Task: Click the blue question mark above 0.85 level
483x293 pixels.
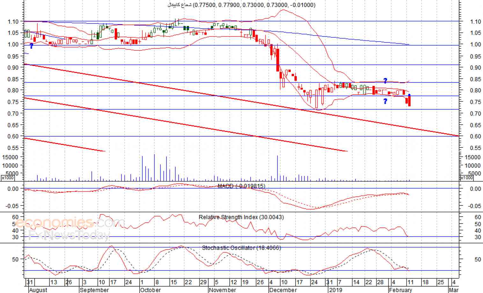Action: (385, 81)
